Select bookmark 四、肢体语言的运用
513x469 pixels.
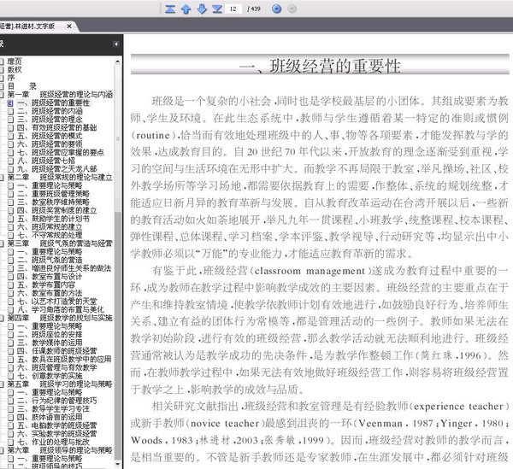point(50,417)
